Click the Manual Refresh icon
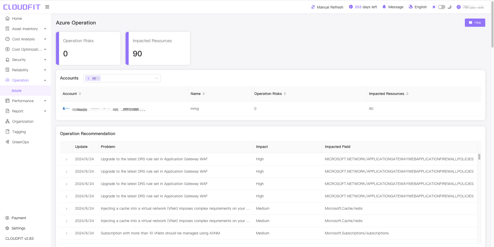 313,7
